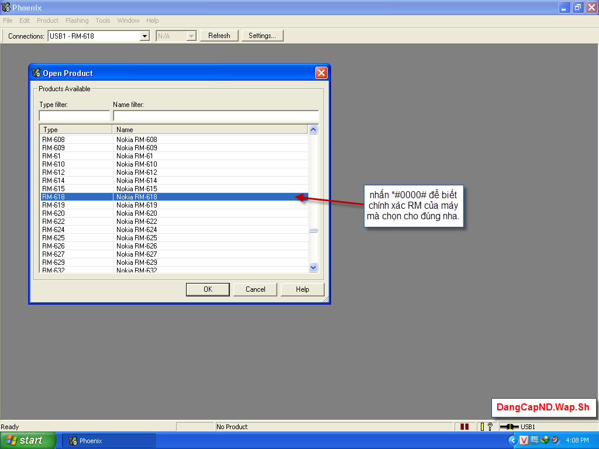Click the speaker volume tray icon
This screenshot has height=449, width=599.
pyautogui.click(x=556, y=440)
